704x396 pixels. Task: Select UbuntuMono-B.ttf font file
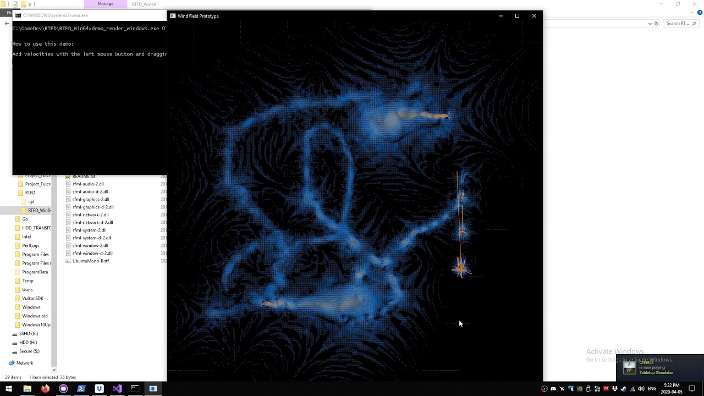(x=87, y=261)
